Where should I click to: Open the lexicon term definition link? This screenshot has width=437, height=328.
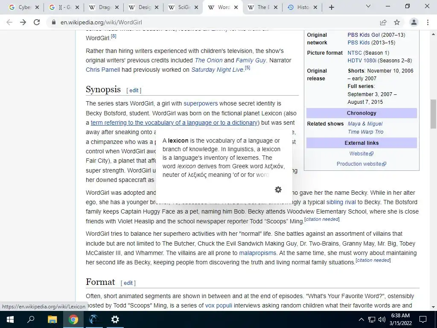tap(174, 123)
